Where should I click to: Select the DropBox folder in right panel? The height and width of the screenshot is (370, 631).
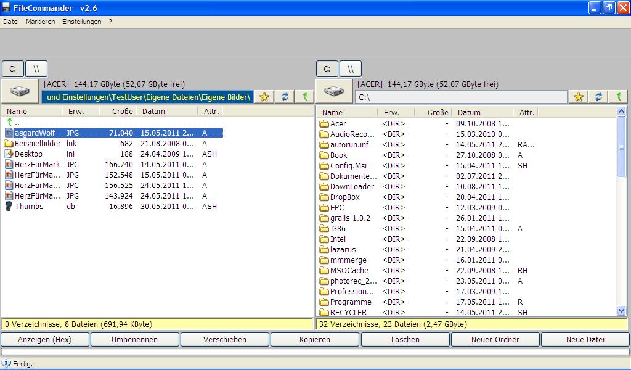[344, 197]
